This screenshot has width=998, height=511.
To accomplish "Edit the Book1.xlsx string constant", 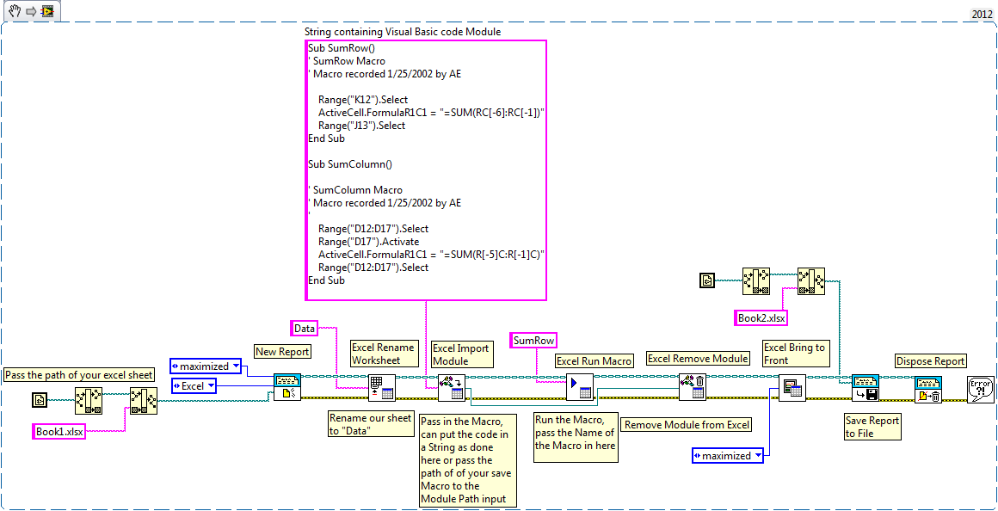I will tap(59, 432).
